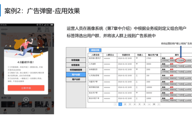192x121 pixels.
Task: Open first recommended store thumbnail
Action: point(8,104)
